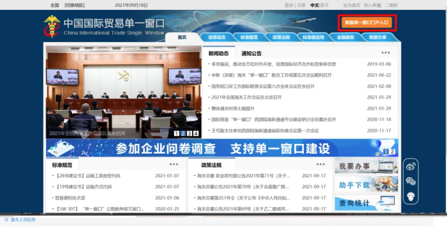
Task: Click 设为首页 link
Action: [x=352, y=5]
